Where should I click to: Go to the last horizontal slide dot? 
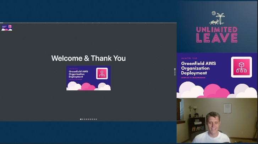96,119
